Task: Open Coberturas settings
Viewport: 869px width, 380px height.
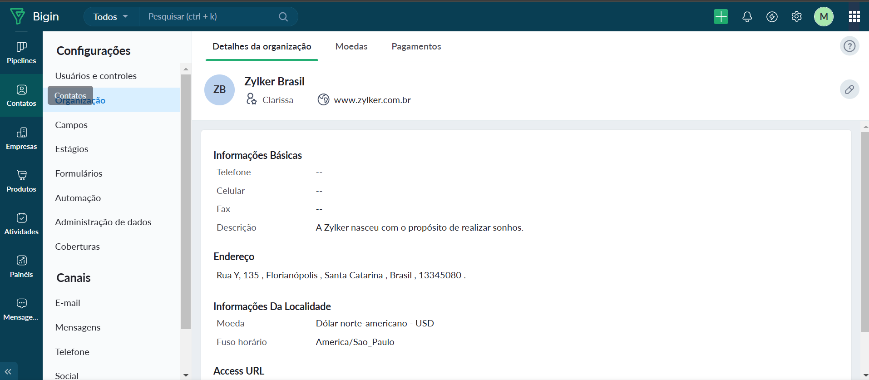Action: pyautogui.click(x=112, y=247)
